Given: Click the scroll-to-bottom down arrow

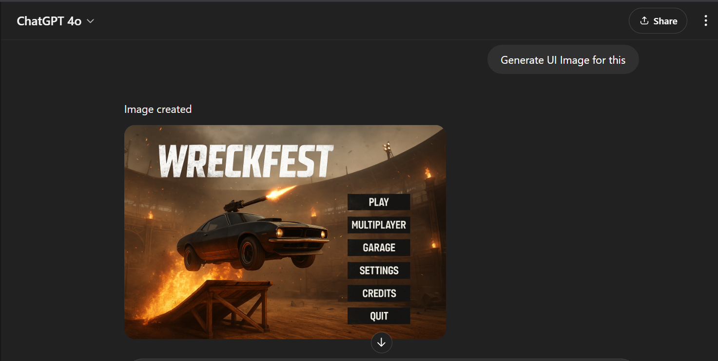Looking at the screenshot, I should pos(381,343).
